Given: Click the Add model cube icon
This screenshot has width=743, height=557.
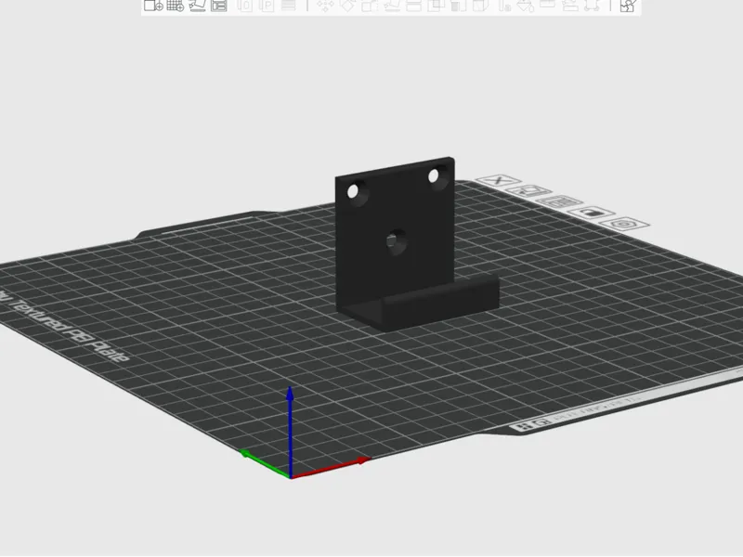Looking at the screenshot, I should point(153,6).
